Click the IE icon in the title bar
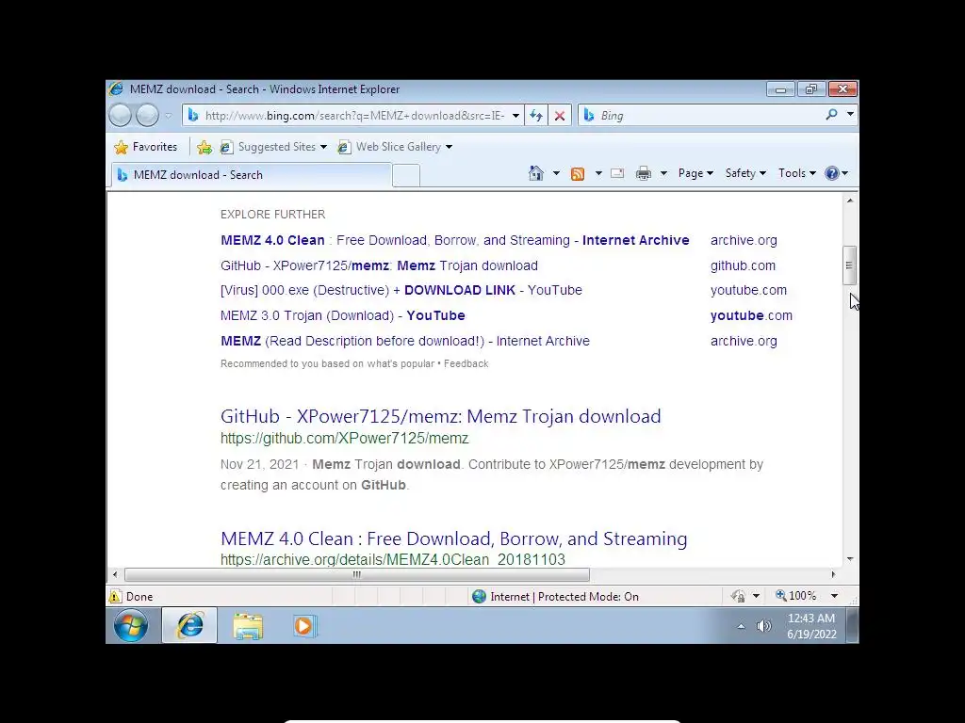The width and height of the screenshot is (965, 723). tap(116, 89)
